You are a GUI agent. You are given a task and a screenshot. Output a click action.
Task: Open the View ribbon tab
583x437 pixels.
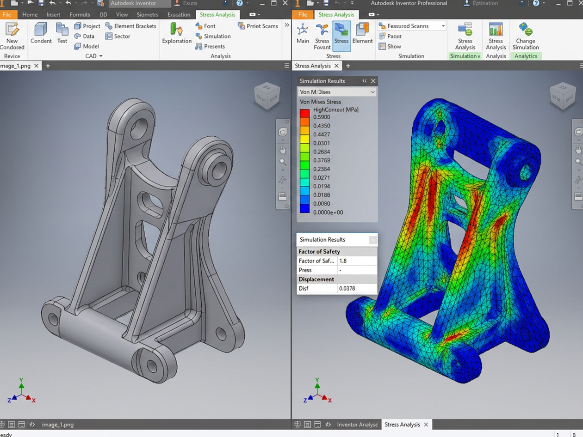pyautogui.click(x=122, y=15)
